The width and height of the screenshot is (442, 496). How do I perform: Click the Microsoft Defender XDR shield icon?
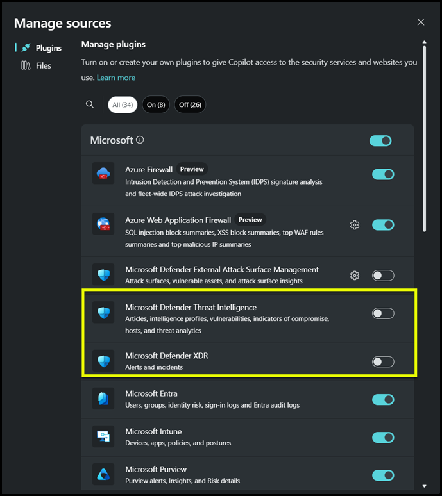click(x=103, y=361)
